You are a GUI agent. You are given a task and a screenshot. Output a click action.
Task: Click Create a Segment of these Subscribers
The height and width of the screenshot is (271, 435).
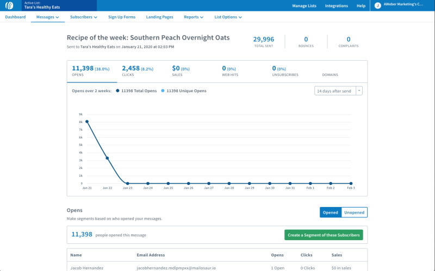(324, 235)
